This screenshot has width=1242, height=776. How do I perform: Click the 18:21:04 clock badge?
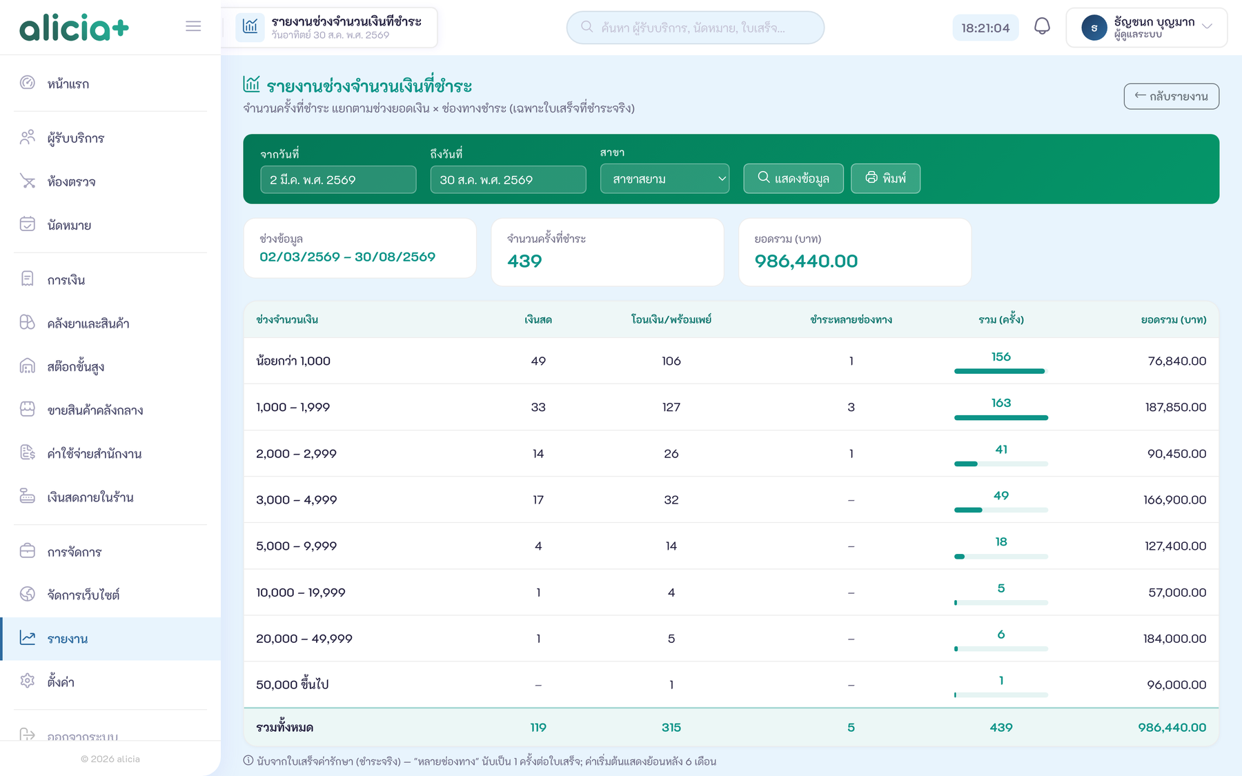[985, 28]
